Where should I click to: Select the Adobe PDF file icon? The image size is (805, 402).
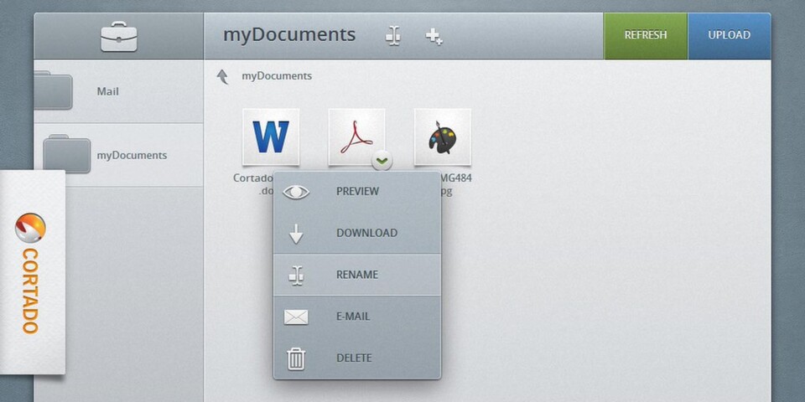(356, 137)
